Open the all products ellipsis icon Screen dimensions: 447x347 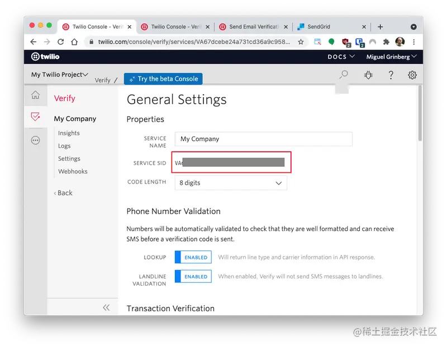[x=35, y=141]
